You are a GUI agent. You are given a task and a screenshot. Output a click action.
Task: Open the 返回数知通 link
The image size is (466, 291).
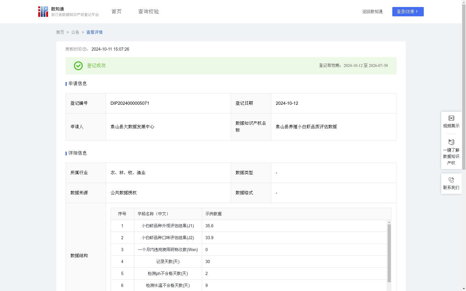point(372,11)
